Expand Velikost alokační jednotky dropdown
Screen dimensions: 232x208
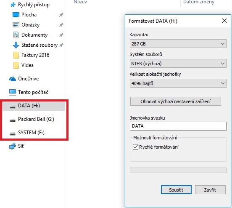(178, 83)
